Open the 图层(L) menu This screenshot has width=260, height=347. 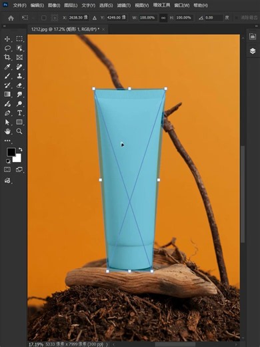point(71,5)
